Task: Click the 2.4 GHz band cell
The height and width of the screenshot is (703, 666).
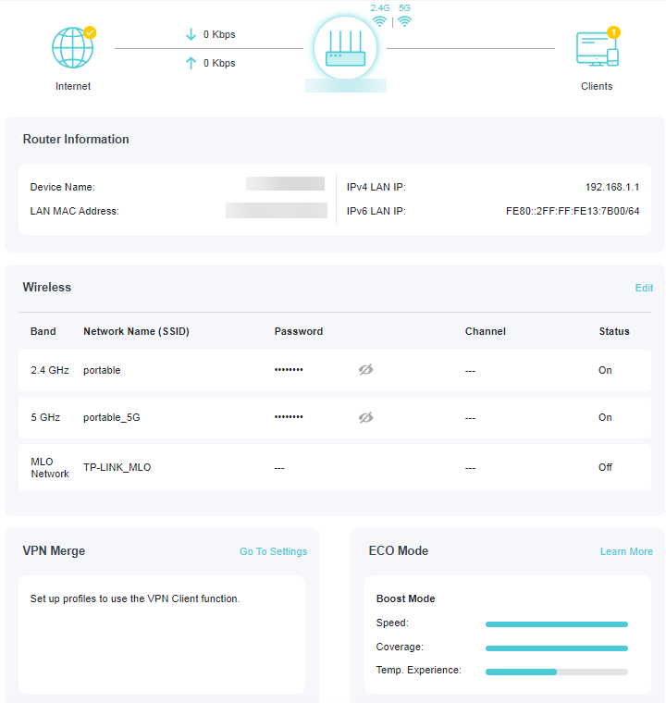Action: (50, 370)
